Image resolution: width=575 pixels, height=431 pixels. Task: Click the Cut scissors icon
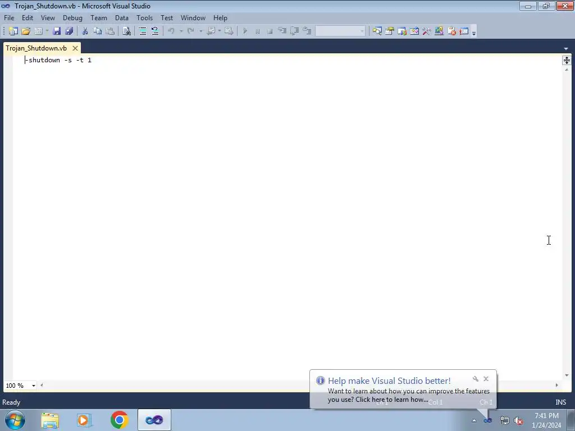tap(85, 31)
